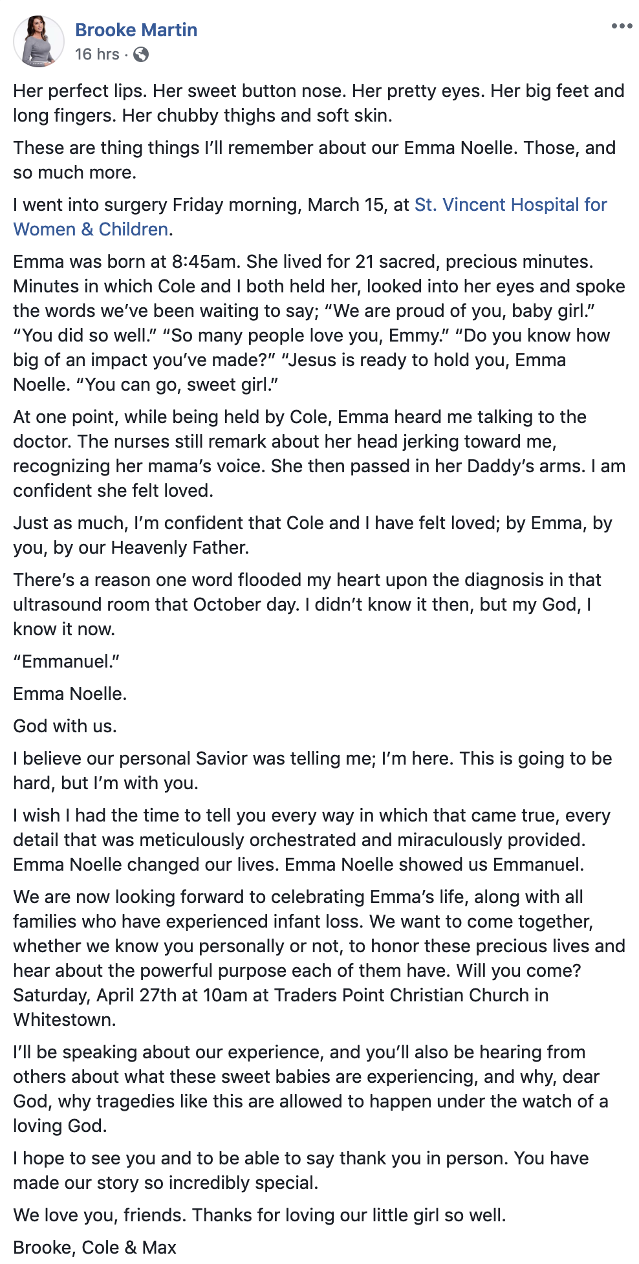Click the I'll be speaking paragraph
The width and height of the screenshot is (639, 1264).
311,1089
